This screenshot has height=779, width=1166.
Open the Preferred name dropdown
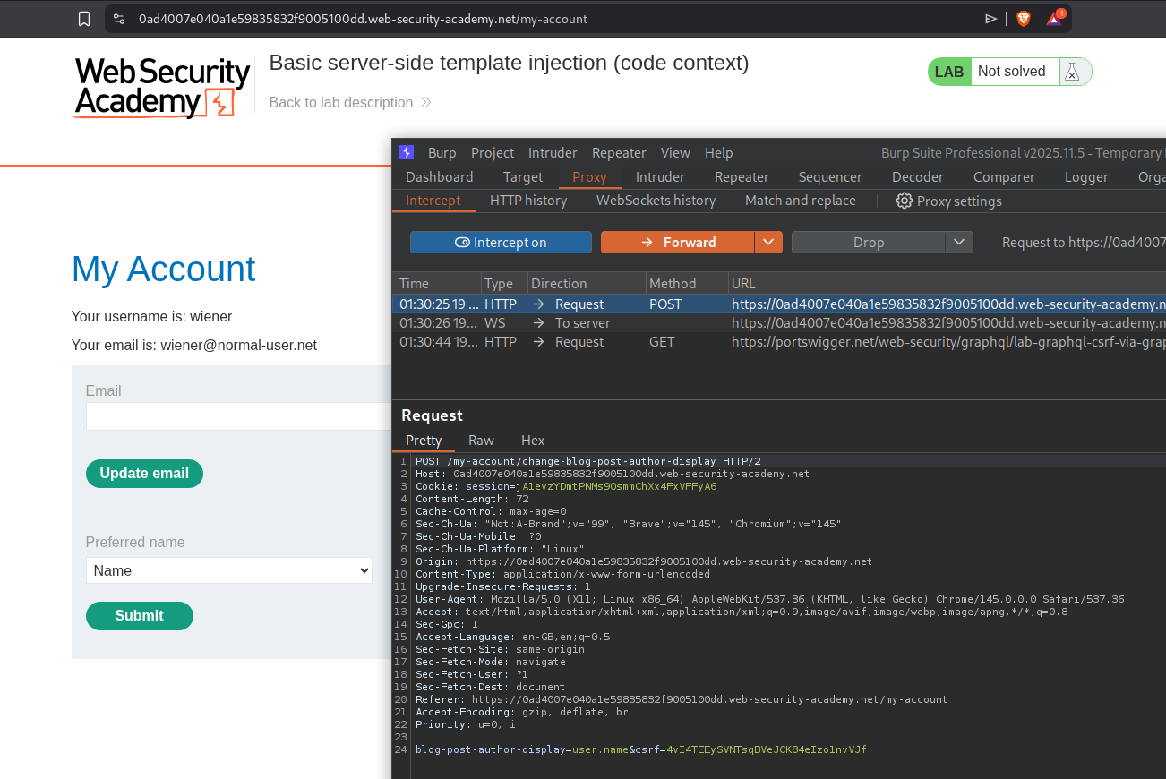[x=229, y=570]
